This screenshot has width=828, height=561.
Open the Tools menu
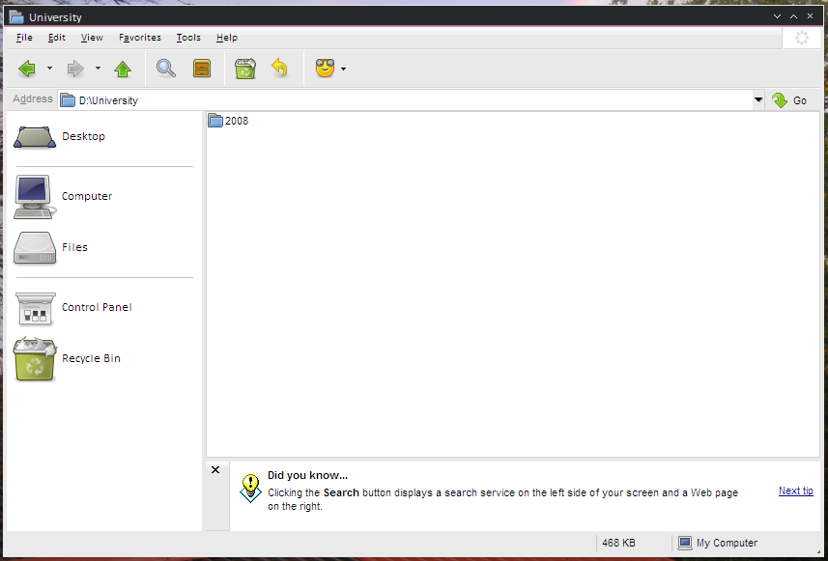[188, 38]
